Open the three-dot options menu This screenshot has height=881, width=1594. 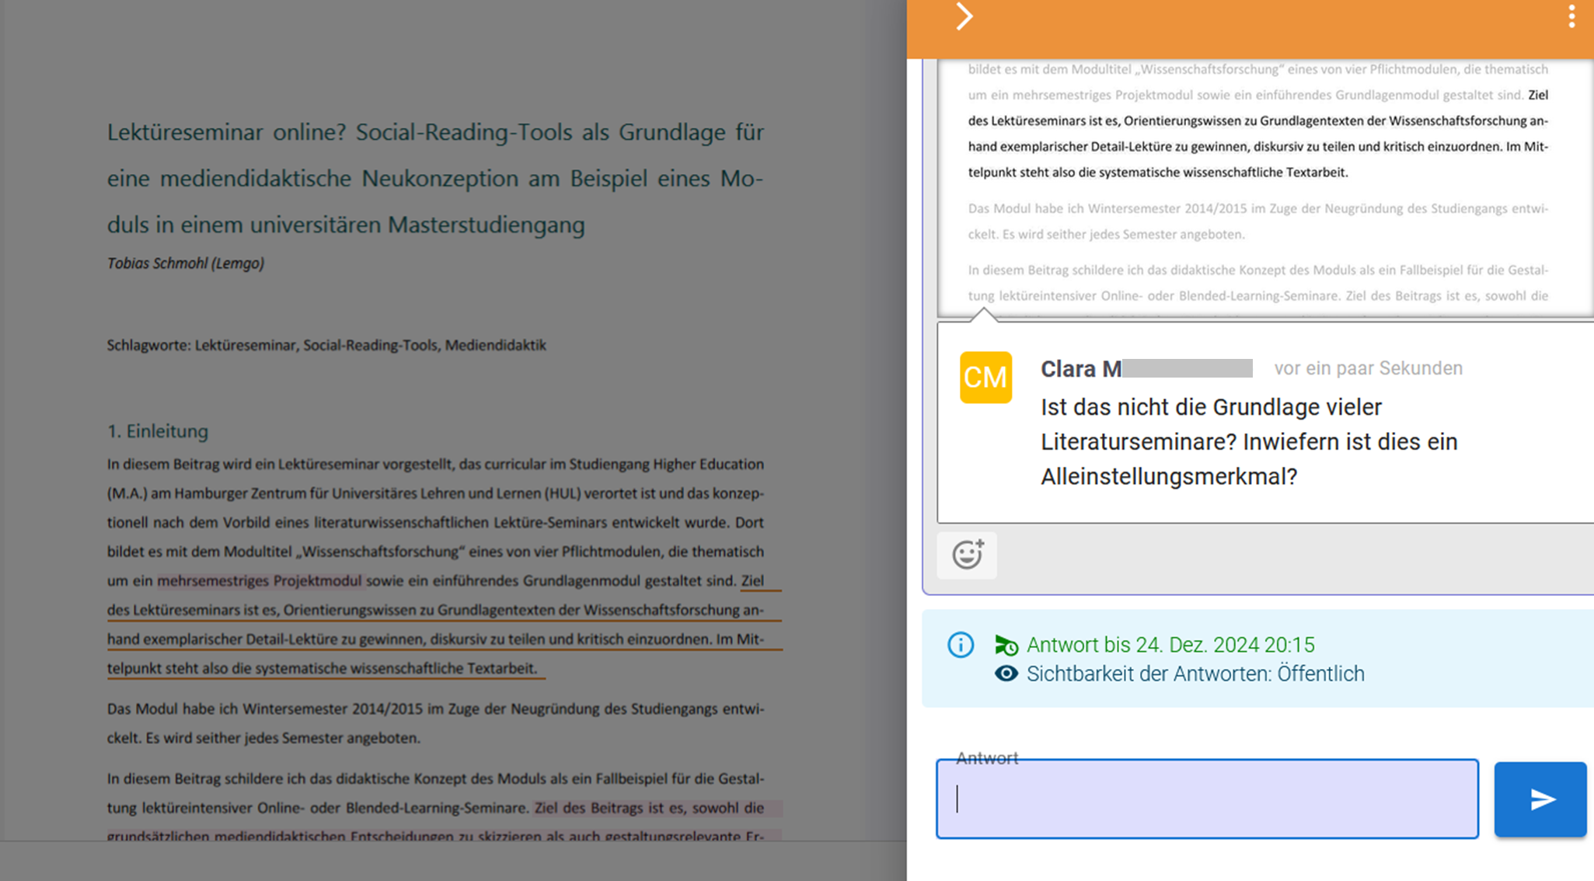point(1571,16)
